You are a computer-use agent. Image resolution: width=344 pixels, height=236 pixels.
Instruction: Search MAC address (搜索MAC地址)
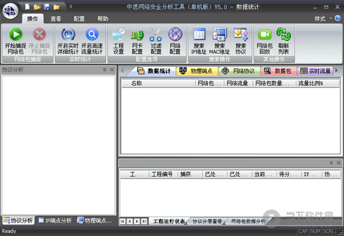tap(220, 41)
